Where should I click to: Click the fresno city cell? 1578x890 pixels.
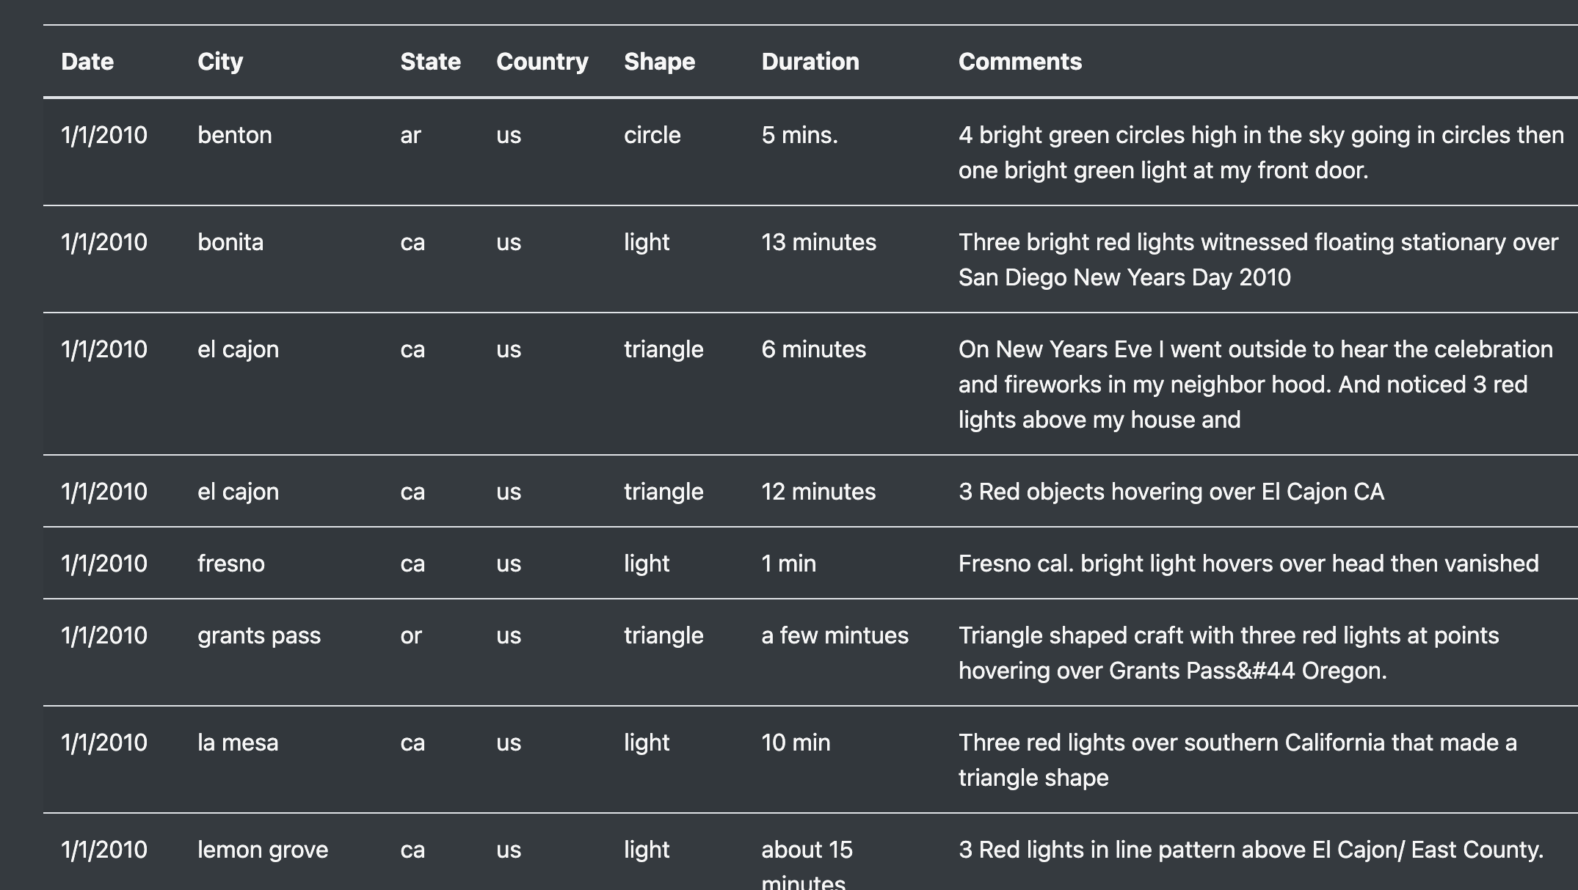pos(231,563)
